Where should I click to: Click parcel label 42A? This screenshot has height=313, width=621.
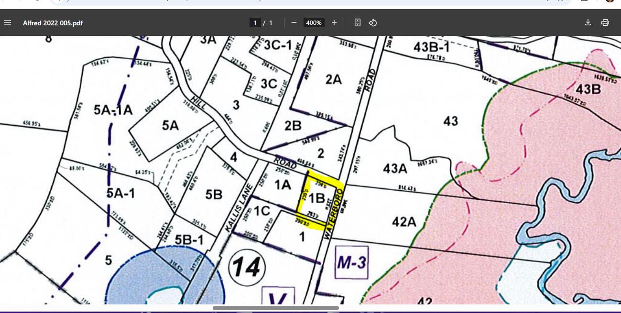[404, 222]
